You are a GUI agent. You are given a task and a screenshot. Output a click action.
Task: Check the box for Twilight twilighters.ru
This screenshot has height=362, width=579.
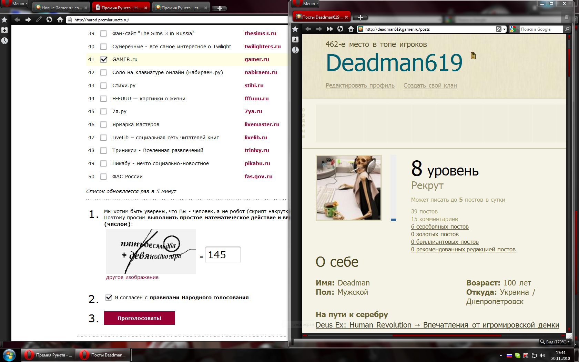pos(103,47)
